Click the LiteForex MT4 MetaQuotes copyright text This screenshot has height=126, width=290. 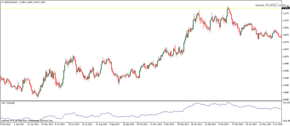click(27, 121)
